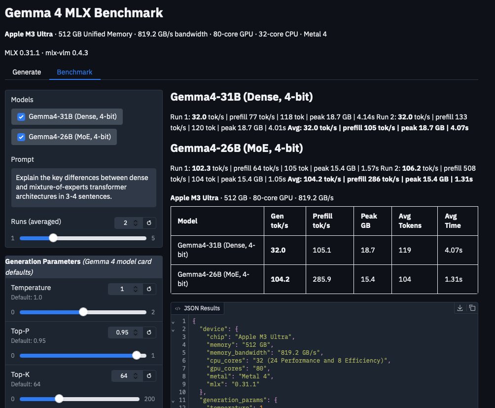This screenshot has height=408, width=495.
Task: Click the 119 Avg Tokens cell
Action: (415, 250)
